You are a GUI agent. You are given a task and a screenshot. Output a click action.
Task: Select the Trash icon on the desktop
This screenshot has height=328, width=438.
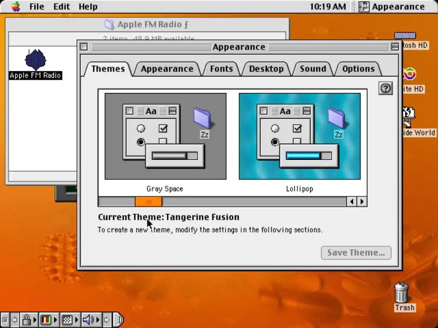pyautogui.click(x=402, y=292)
